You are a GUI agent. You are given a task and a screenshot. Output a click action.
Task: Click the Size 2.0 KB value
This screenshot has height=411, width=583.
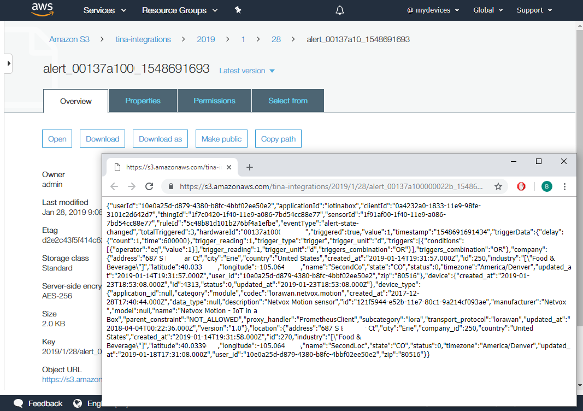pos(54,324)
